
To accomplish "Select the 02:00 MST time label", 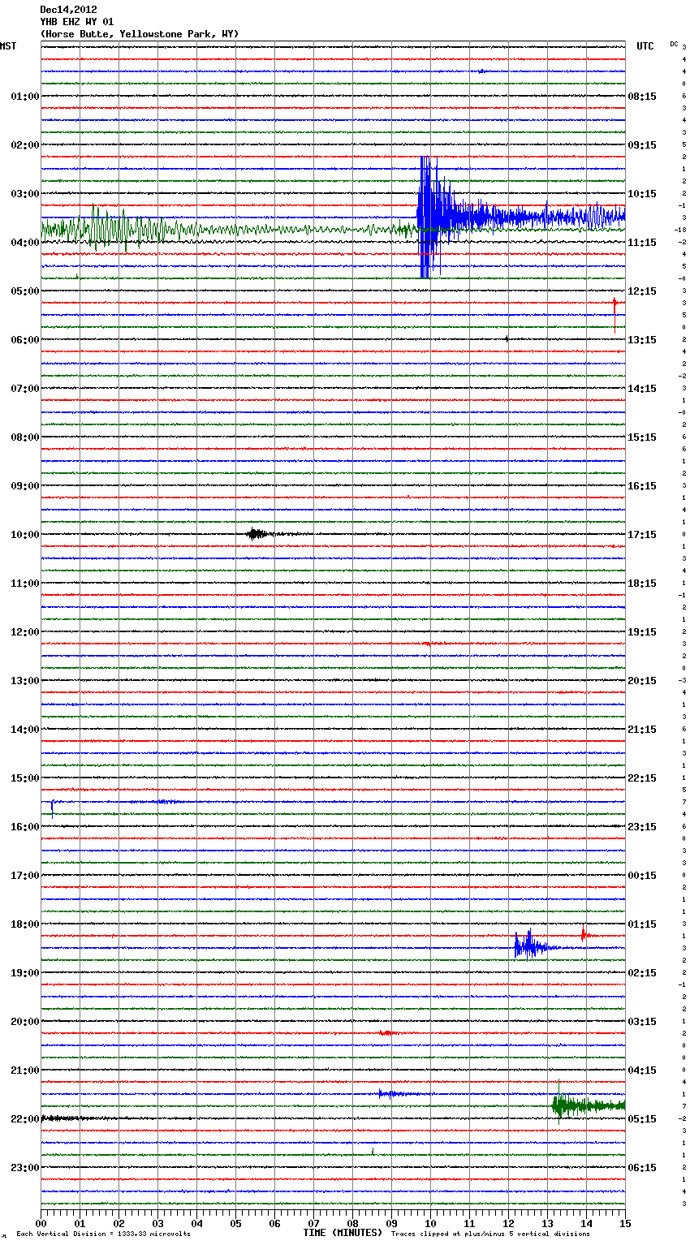I will 25,145.
